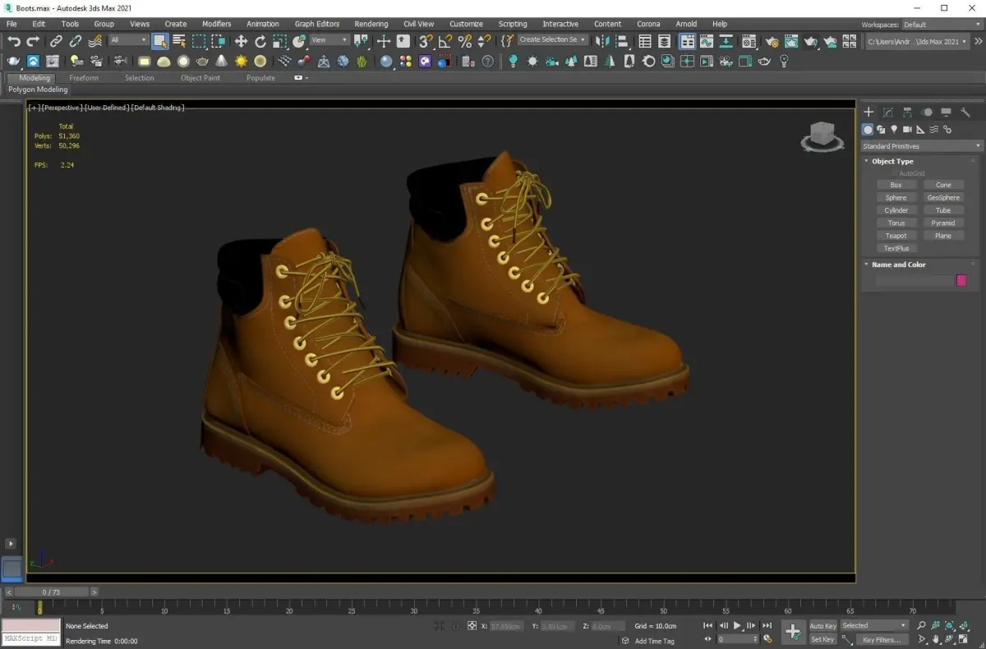This screenshot has height=649, width=986.
Task: Toggle the 3D Snaps button
Action: [x=426, y=41]
